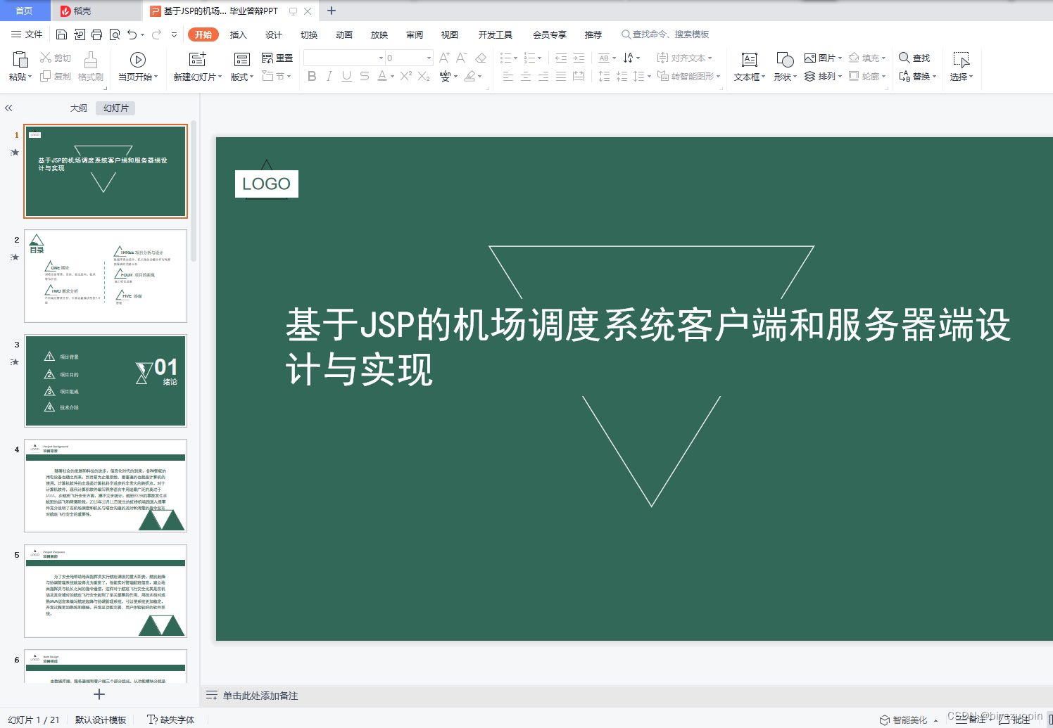Click the Find (查找) magnifier icon

click(x=904, y=58)
